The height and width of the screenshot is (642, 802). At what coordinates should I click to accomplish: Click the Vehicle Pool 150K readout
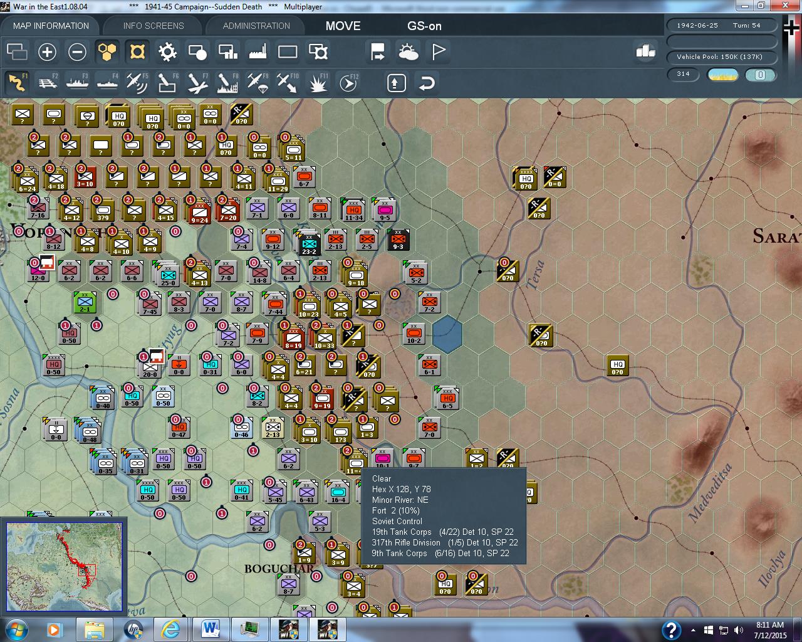[722, 56]
